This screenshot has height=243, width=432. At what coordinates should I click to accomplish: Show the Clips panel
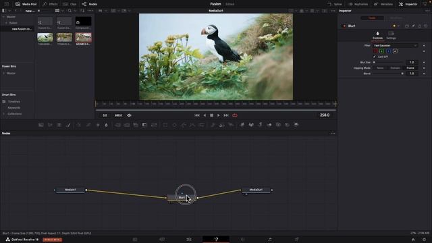70,4
